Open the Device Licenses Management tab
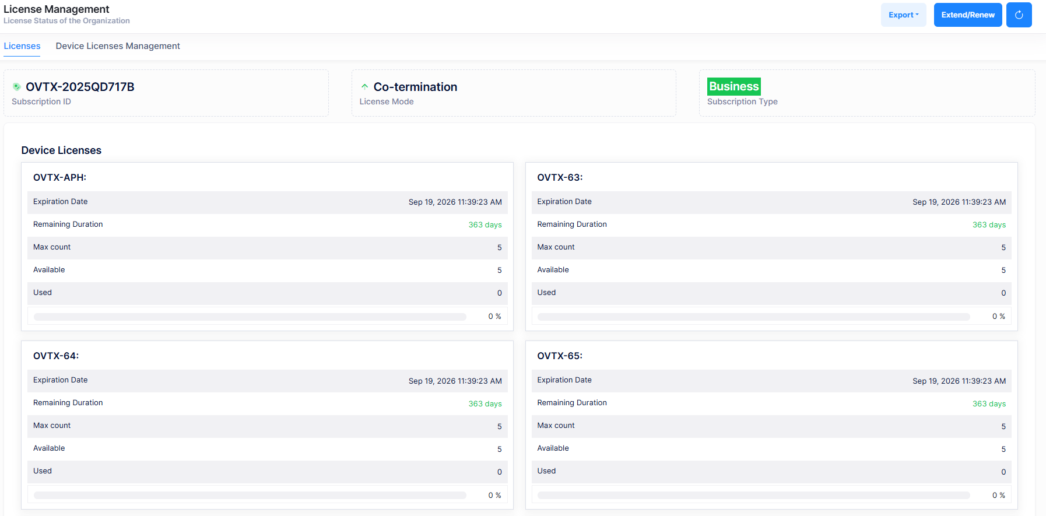This screenshot has height=516, width=1046. tap(118, 46)
